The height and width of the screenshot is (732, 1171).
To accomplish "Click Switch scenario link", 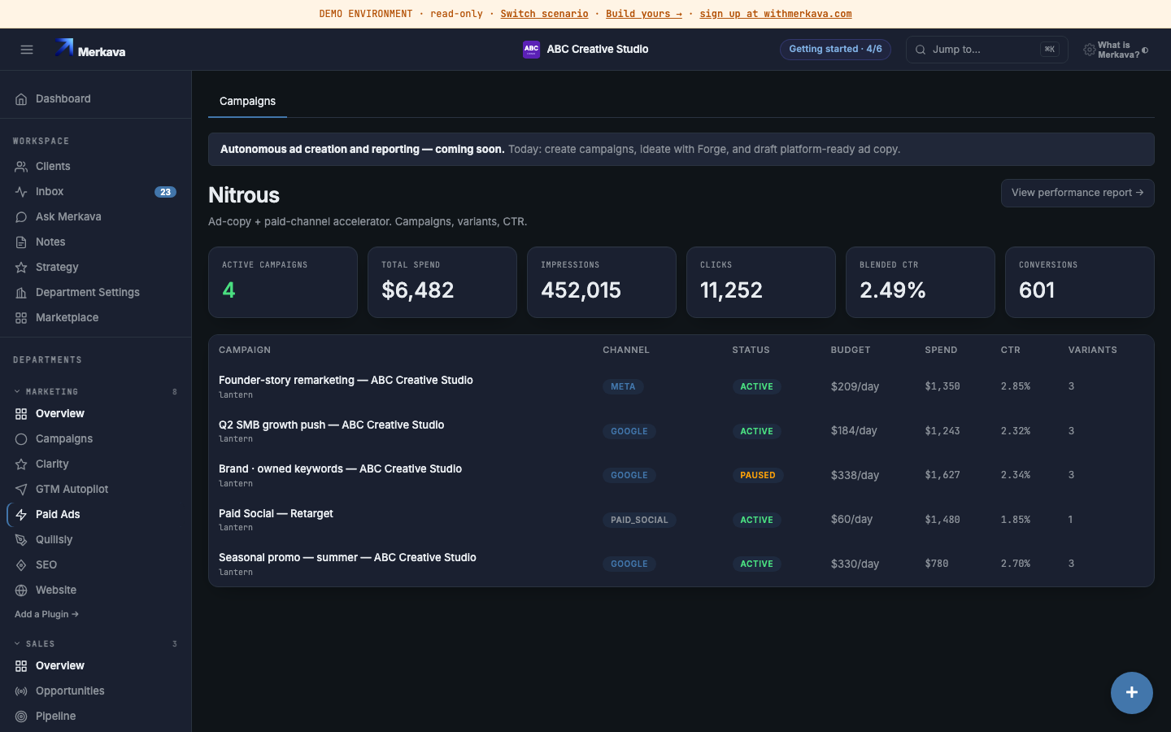I will [x=544, y=14].
